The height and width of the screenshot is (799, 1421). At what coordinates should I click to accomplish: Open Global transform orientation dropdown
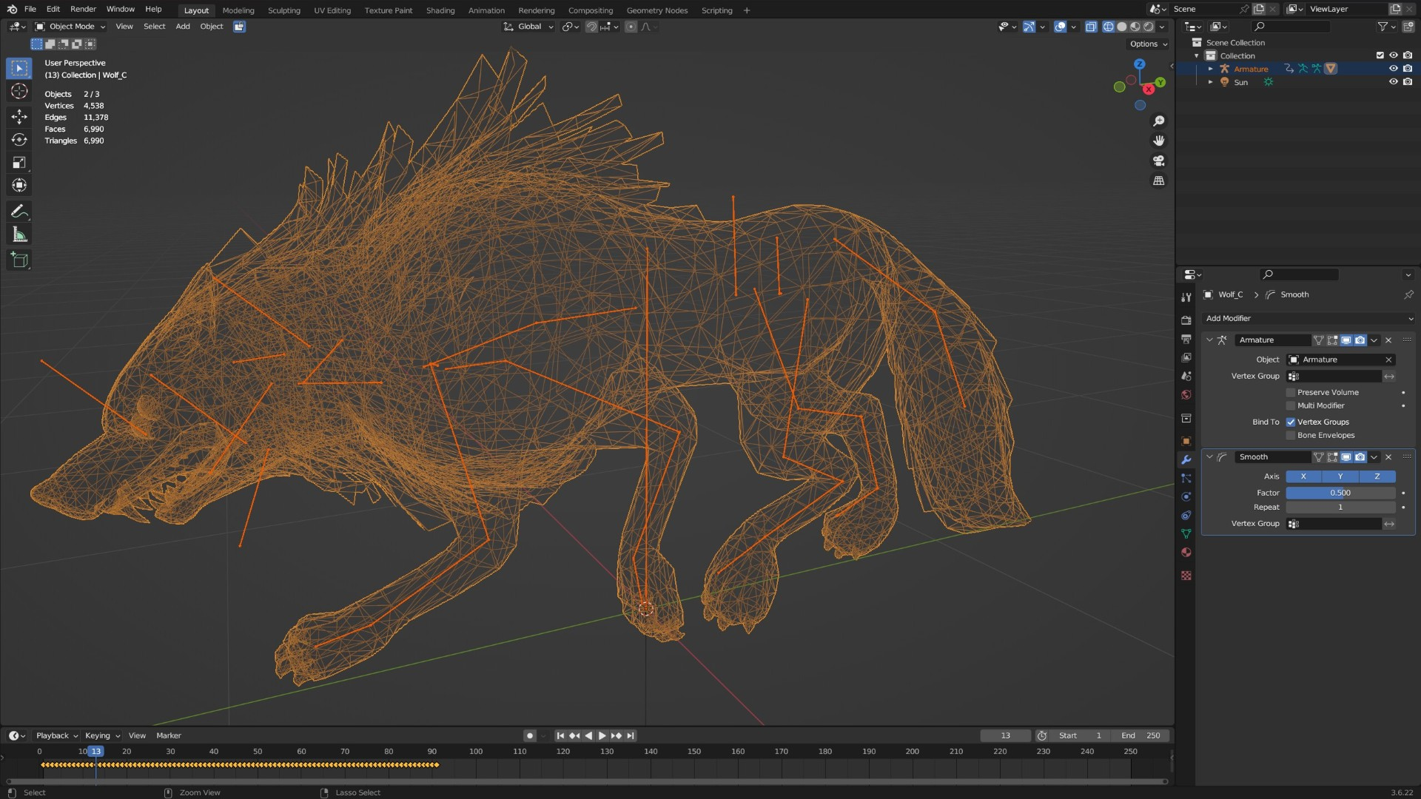tap(528, 27)
